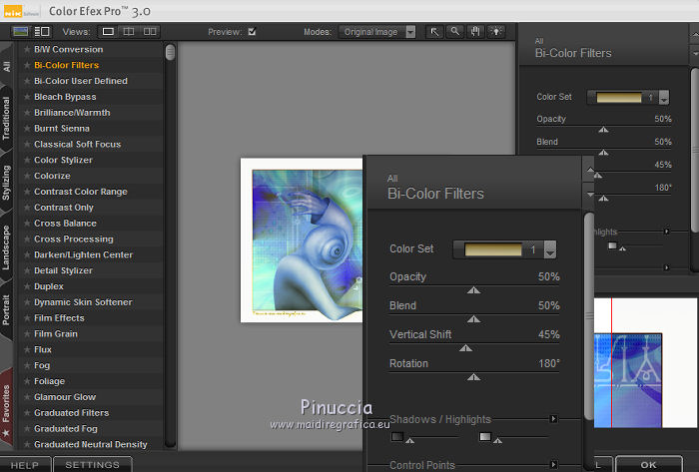Switch to split preview view
699x472 pixels.
(x=129, y=32)
